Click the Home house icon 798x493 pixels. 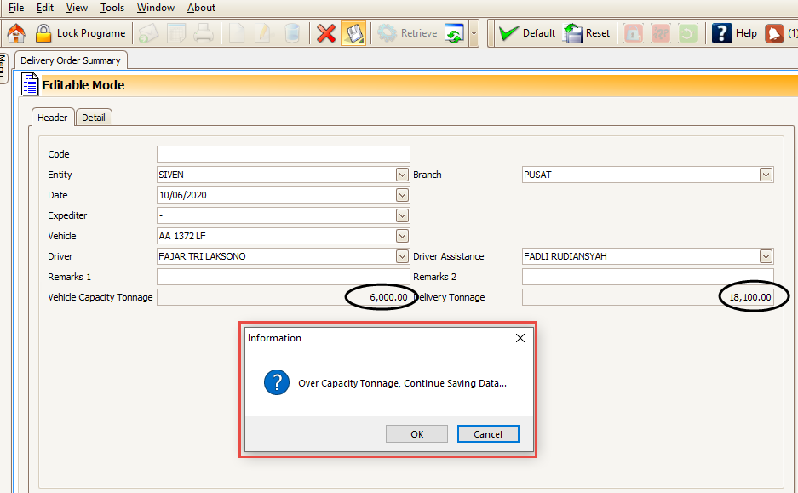16,33
